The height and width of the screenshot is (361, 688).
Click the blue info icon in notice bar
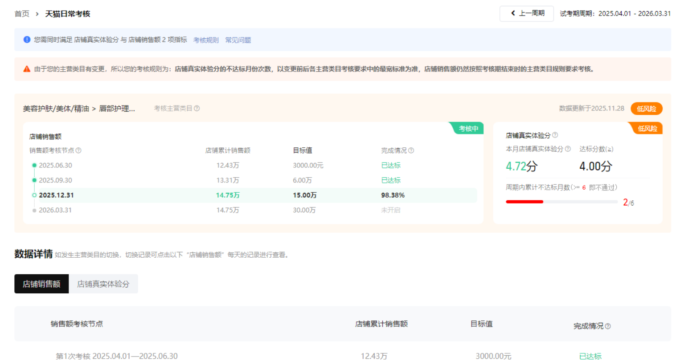[x=27, y=40]
